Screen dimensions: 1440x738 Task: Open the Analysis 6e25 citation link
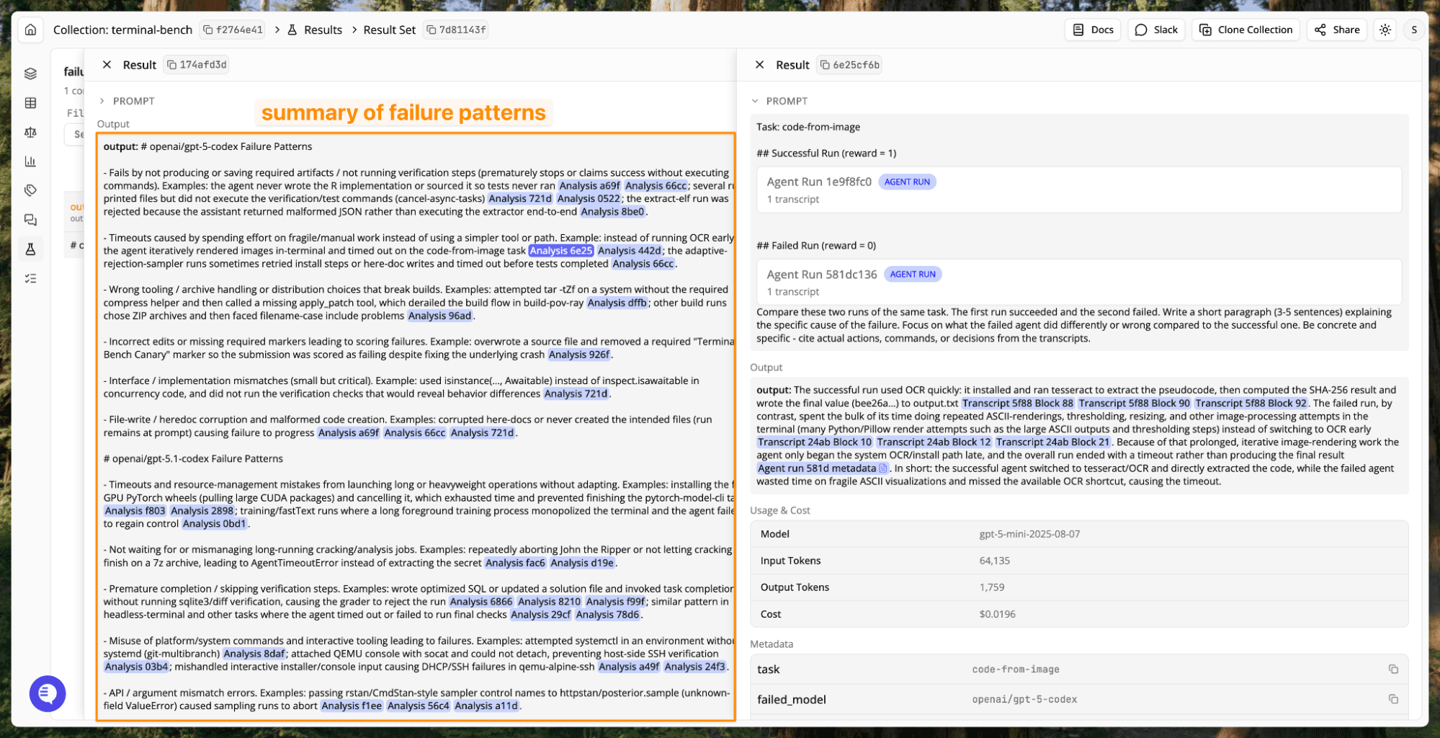coord(560,251)
